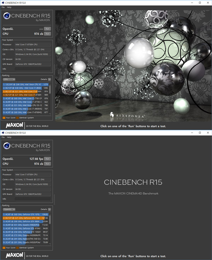
Task: Click the Details arrow icon in the top Ranking panel
Action: tap(49, 79)
